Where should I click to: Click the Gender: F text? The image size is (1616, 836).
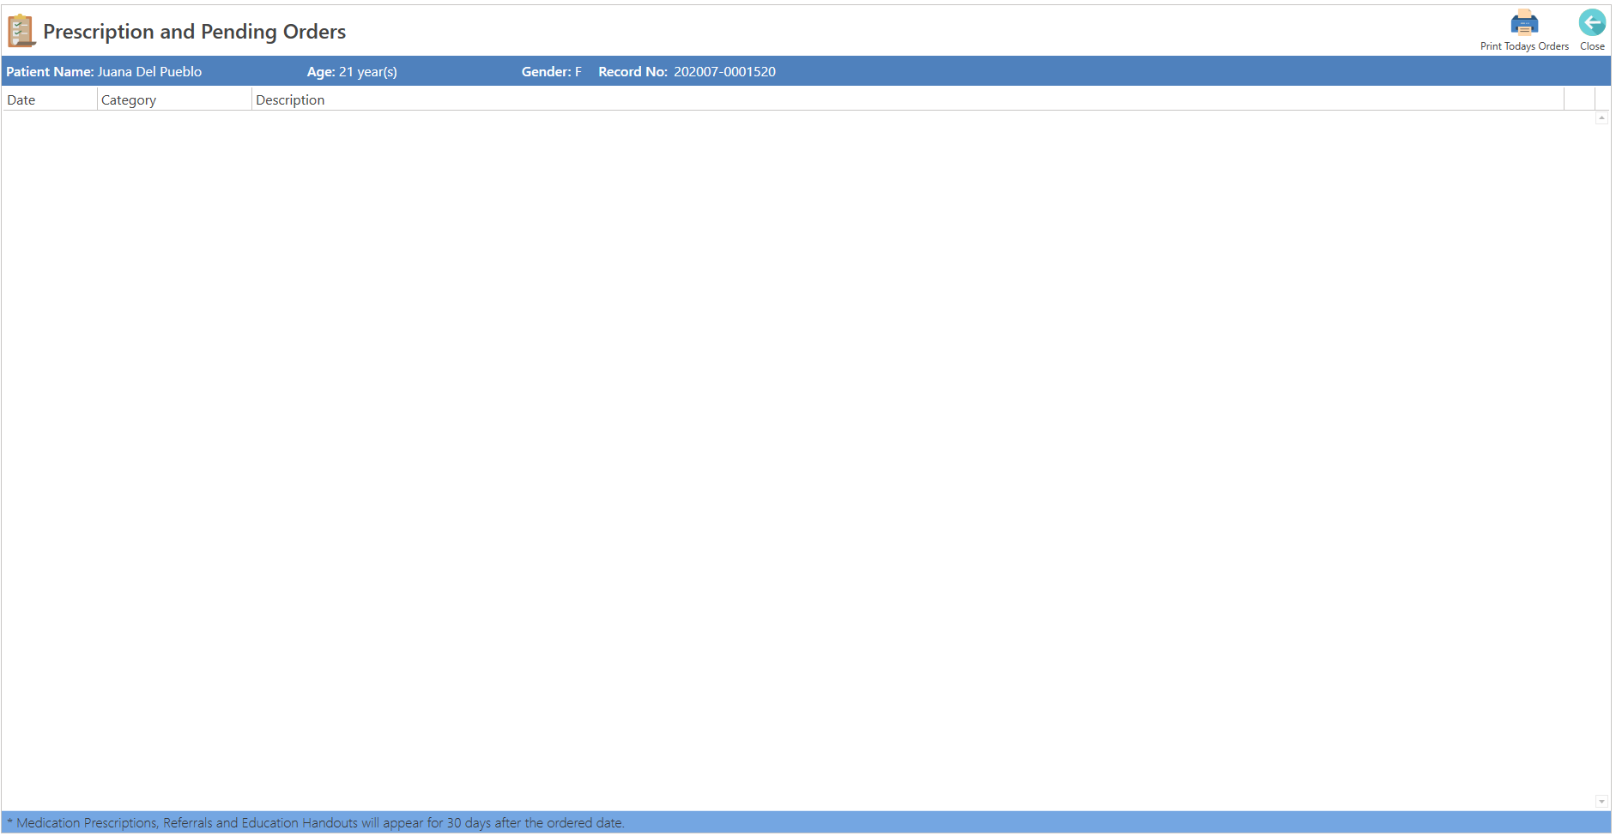(x=551, y=72)
